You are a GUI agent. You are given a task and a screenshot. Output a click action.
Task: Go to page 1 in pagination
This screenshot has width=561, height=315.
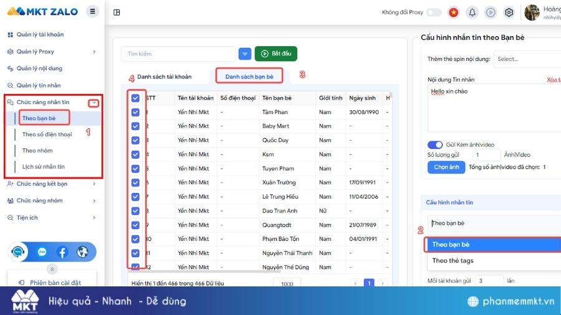pos(369,283)
